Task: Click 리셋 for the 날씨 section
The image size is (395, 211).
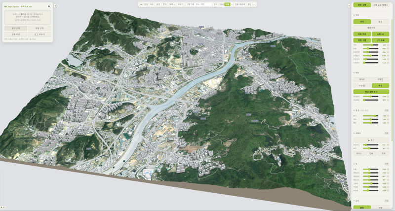Action: pyautogui.click(x=387, y=201)
